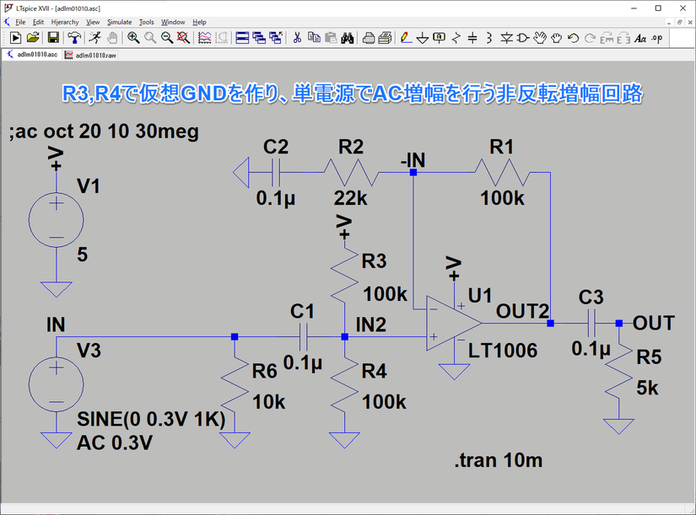
Task: Open the View menu
Action: 93,22
